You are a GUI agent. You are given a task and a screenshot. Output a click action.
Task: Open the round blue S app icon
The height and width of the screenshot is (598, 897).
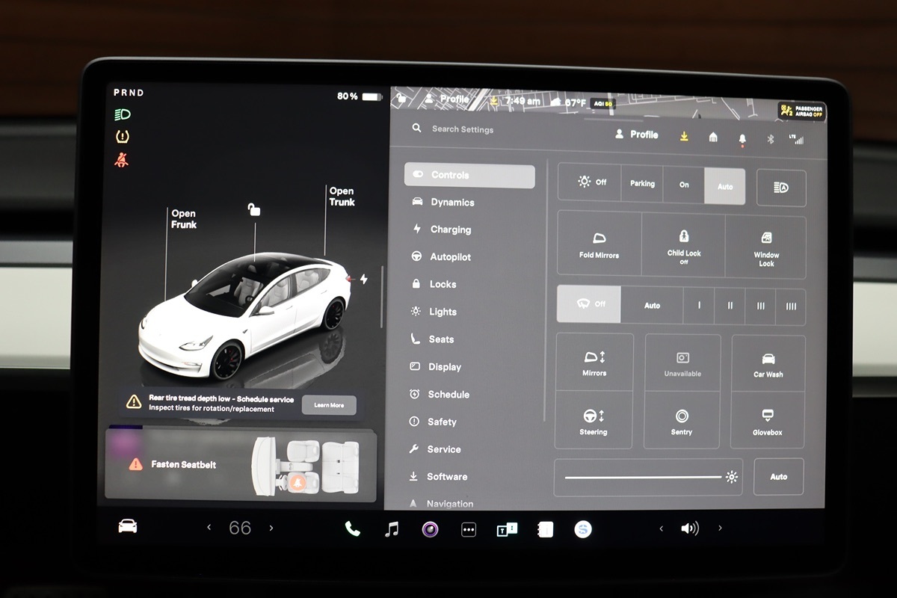point(583,529)
